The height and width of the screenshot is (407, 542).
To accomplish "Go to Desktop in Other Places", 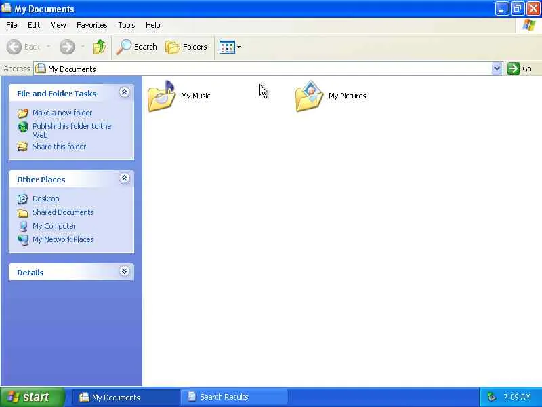I will tap(45, 199).
